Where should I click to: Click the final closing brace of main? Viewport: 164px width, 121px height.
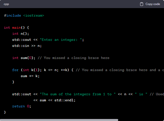tap(5, 112)
